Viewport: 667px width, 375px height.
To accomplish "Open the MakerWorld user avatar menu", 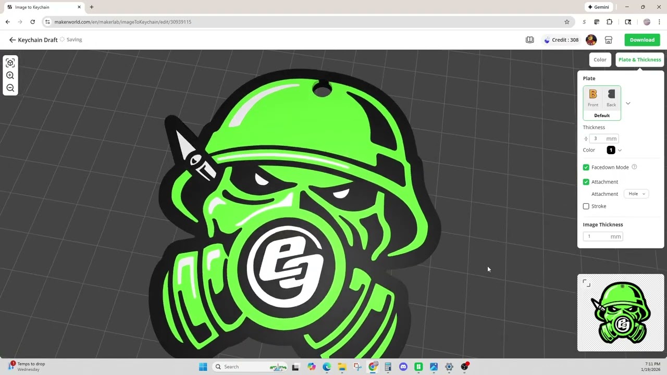I will point(591,40).
